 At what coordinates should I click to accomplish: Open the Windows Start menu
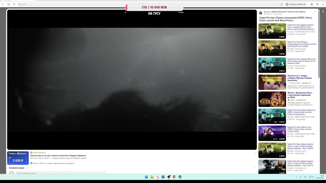point(146,177)
